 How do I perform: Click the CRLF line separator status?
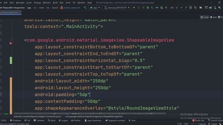point(186,124)
